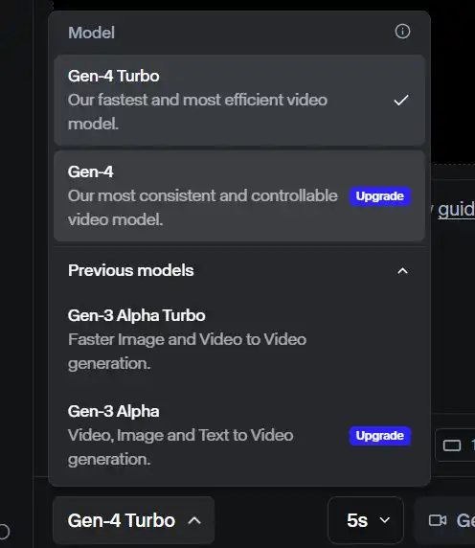Click the partial circle icon at bottom left
475x548 pixels.
(x=4, y=532)
